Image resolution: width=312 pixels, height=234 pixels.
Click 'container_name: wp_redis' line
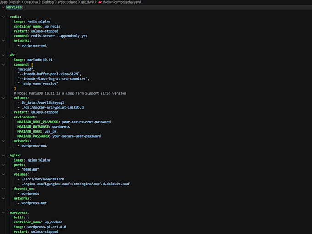(37, 26)
